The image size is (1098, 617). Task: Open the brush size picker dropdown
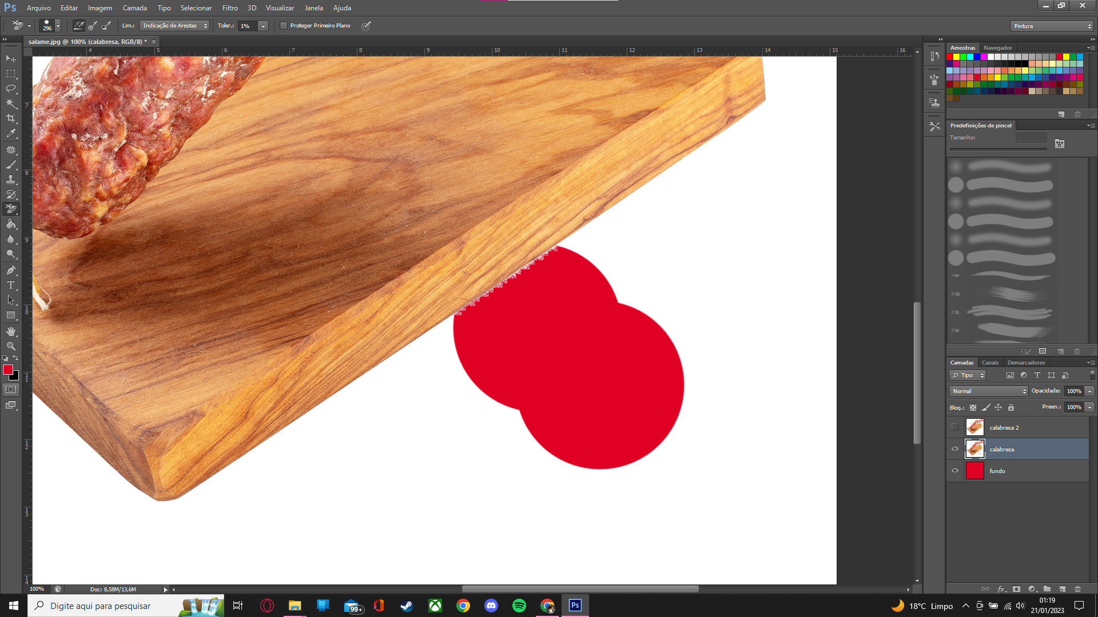(x=58, y=26)
